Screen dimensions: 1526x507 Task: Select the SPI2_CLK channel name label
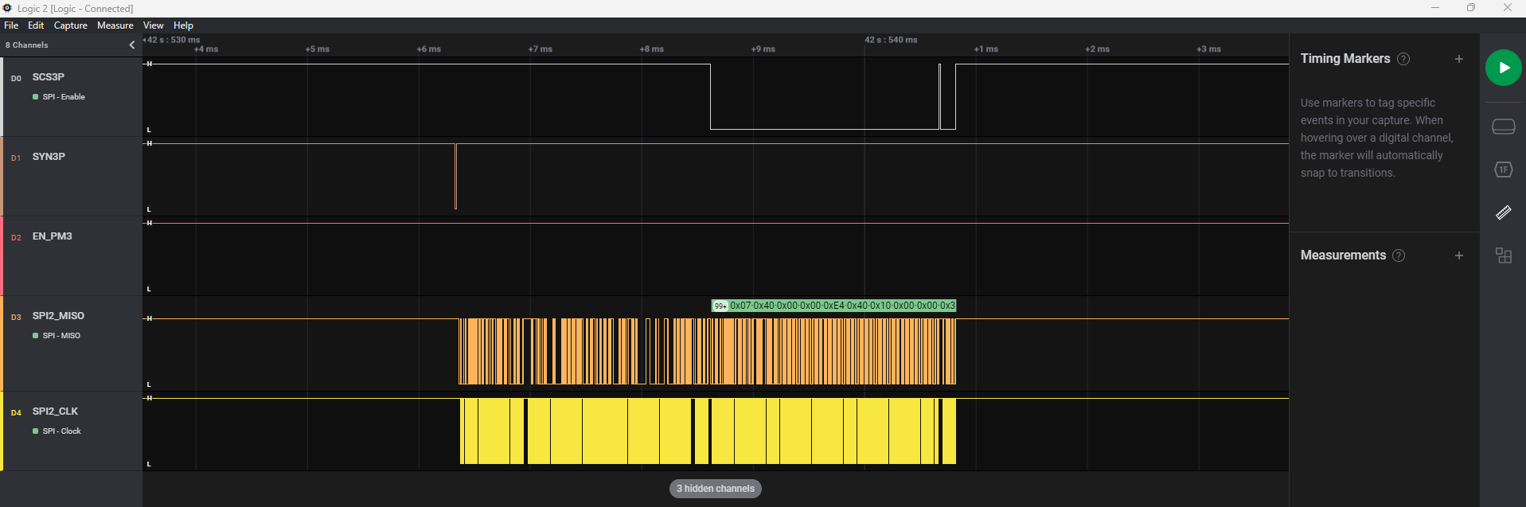coord(55,411)
